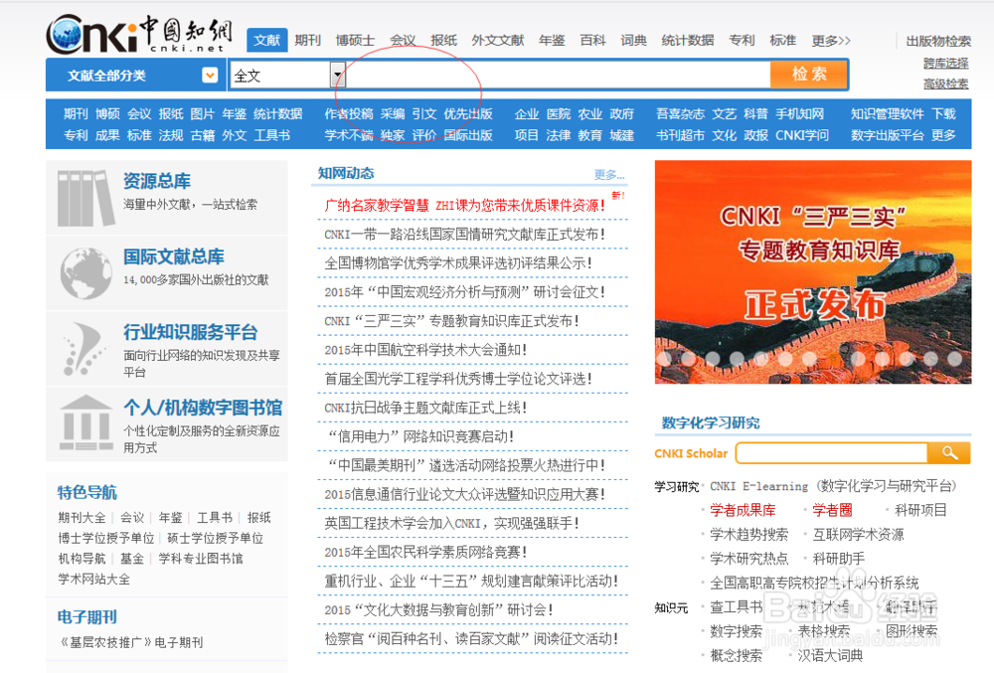Open 高级检索 advanced search link
994x673 pixels.
[x=946, y=84]
